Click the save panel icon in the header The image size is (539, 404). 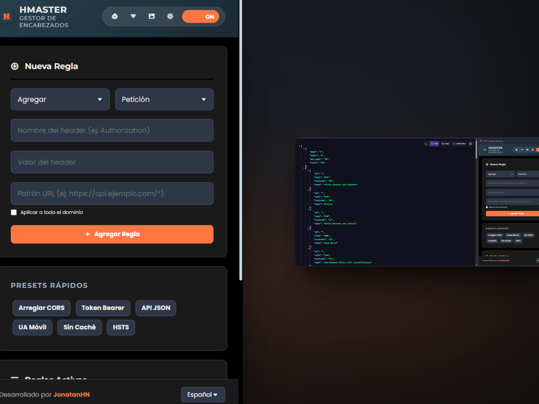point(152,16)
